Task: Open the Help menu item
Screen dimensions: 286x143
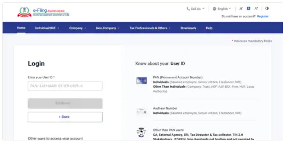Action: pos(209,28)
